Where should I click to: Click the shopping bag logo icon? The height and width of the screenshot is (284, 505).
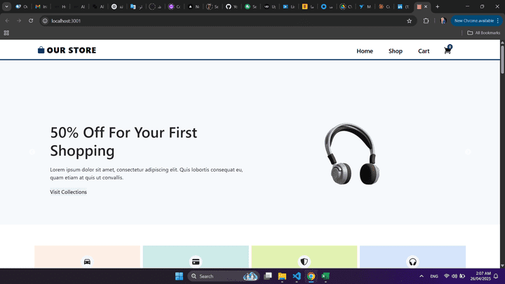[41, 50]
